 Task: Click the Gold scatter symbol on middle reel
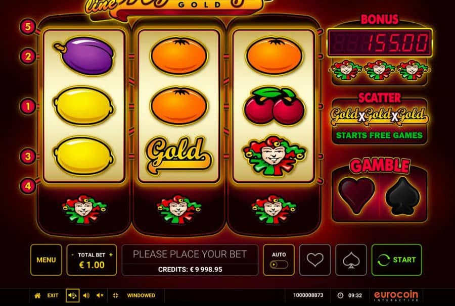178,156
